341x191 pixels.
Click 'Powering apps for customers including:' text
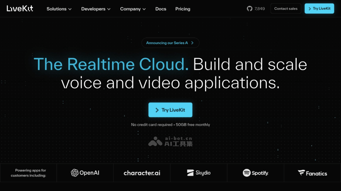tap(29, 173)
